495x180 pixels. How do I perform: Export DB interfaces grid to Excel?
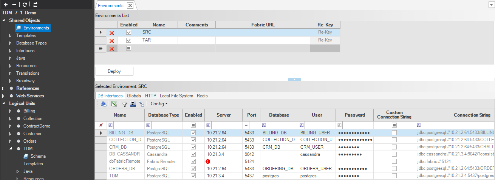(114, 104)
